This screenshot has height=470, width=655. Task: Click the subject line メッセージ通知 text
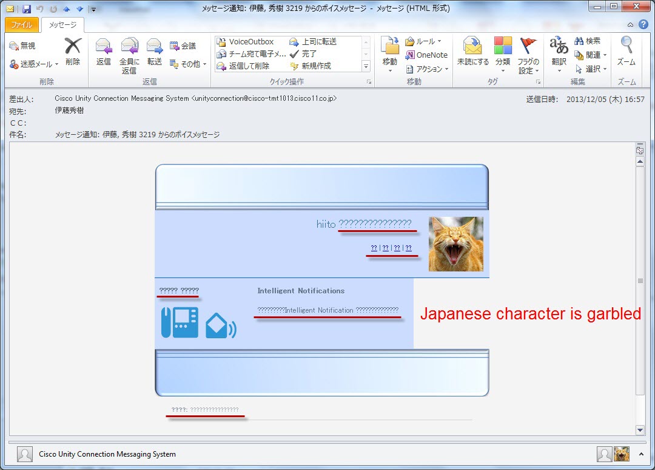click(x=138, y=135)
